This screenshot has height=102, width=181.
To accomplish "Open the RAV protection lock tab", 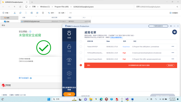I will tap(69, 48).
